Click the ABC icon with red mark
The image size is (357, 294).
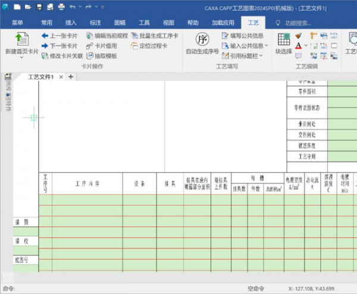324,46
